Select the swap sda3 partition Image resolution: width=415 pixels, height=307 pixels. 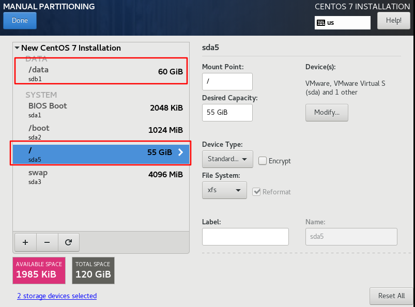pos(101,176)
